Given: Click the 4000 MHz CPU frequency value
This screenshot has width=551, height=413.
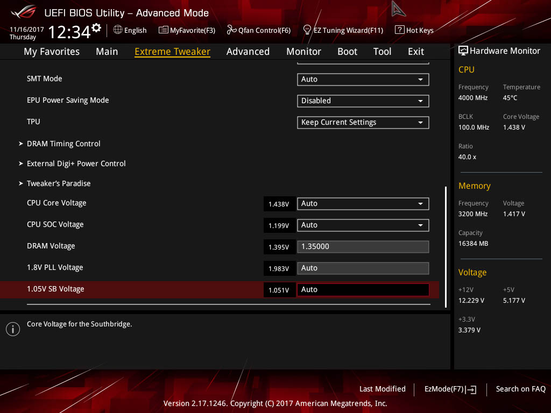Looking at the screenshot, I should (x=473, y=98).
